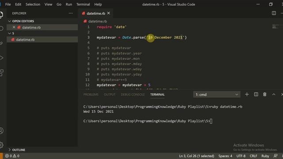Open the Run menu
Image resolution: width=283 pixels, height=159 pixels.
tap(69, 4)
